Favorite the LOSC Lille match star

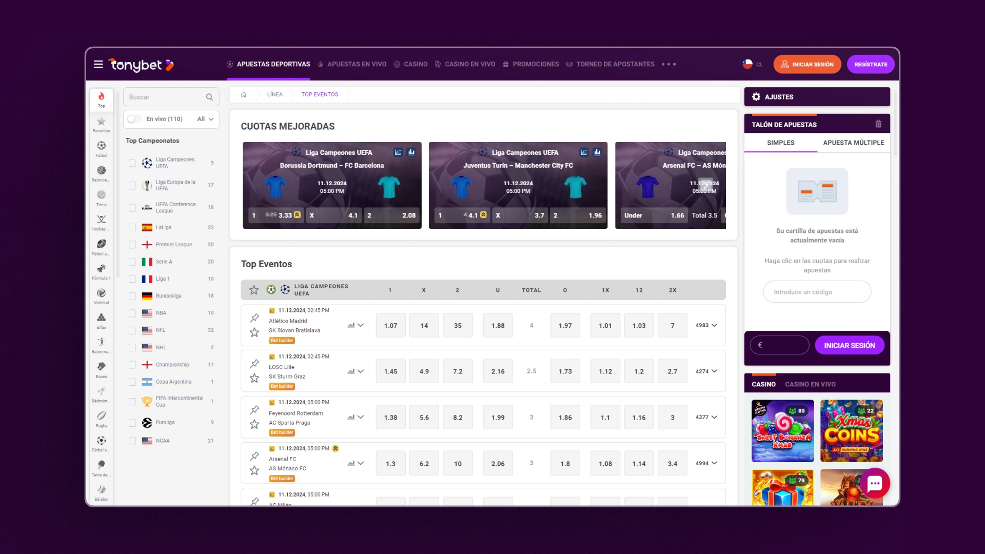(x=254, y=378)
